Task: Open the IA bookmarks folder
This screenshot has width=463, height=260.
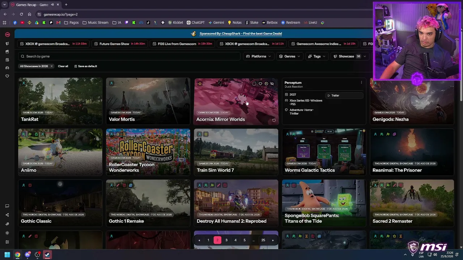Action: point(117,22)
